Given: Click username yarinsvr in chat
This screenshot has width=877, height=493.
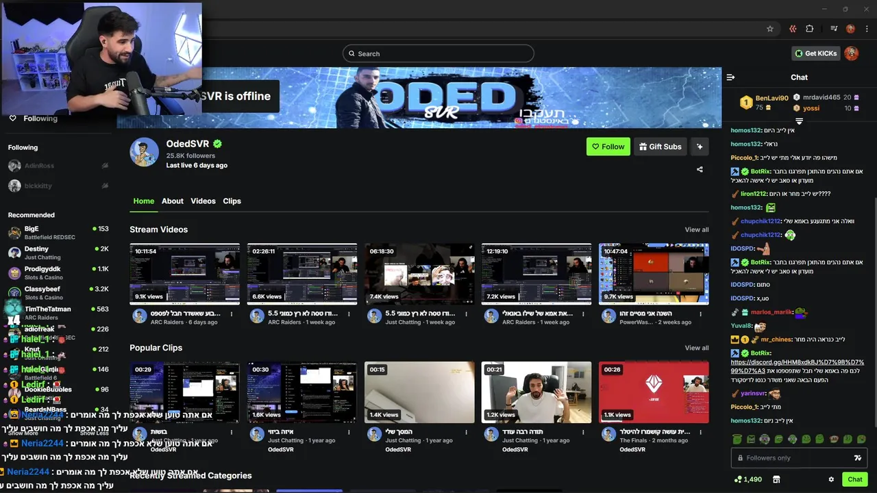Looking at the screenshot, I should (753, 394).
